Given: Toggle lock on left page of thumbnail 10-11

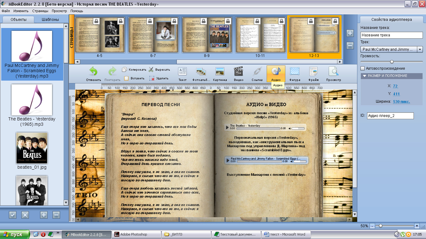Looking at the screenshot, I should [257, 21].
